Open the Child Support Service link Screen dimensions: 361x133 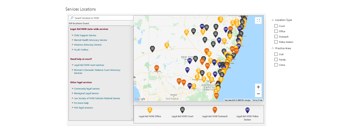click(x=85, y=36)
